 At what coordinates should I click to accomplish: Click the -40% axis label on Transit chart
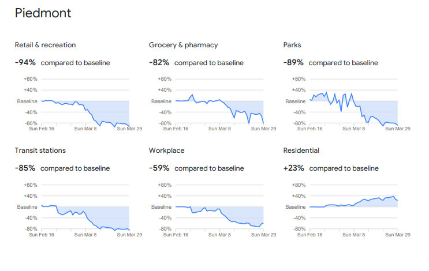[x=31, y=218]
